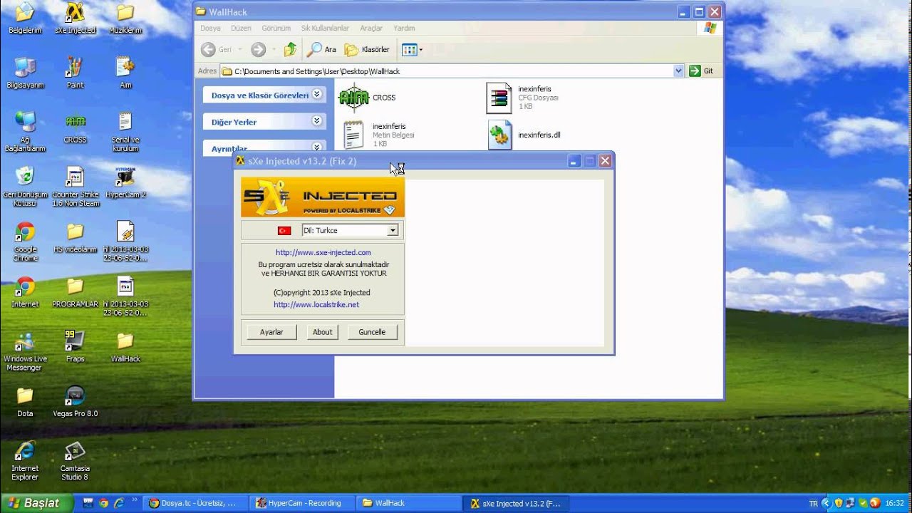
Task: Open the Yardım menu
Action: click(404, 28)
